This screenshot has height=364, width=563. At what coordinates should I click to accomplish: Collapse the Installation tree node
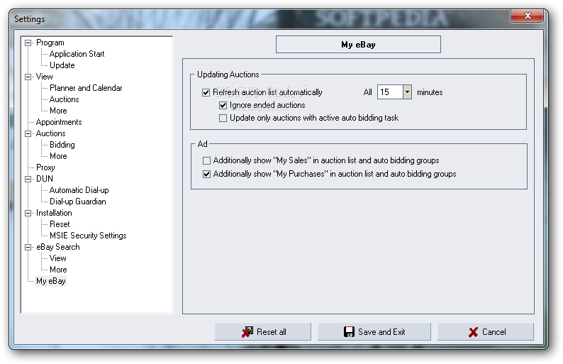[28, 213]
